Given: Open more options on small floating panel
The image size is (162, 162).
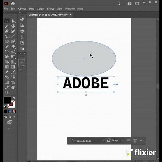Looking at the screenshot, I should tap(22, 70).
